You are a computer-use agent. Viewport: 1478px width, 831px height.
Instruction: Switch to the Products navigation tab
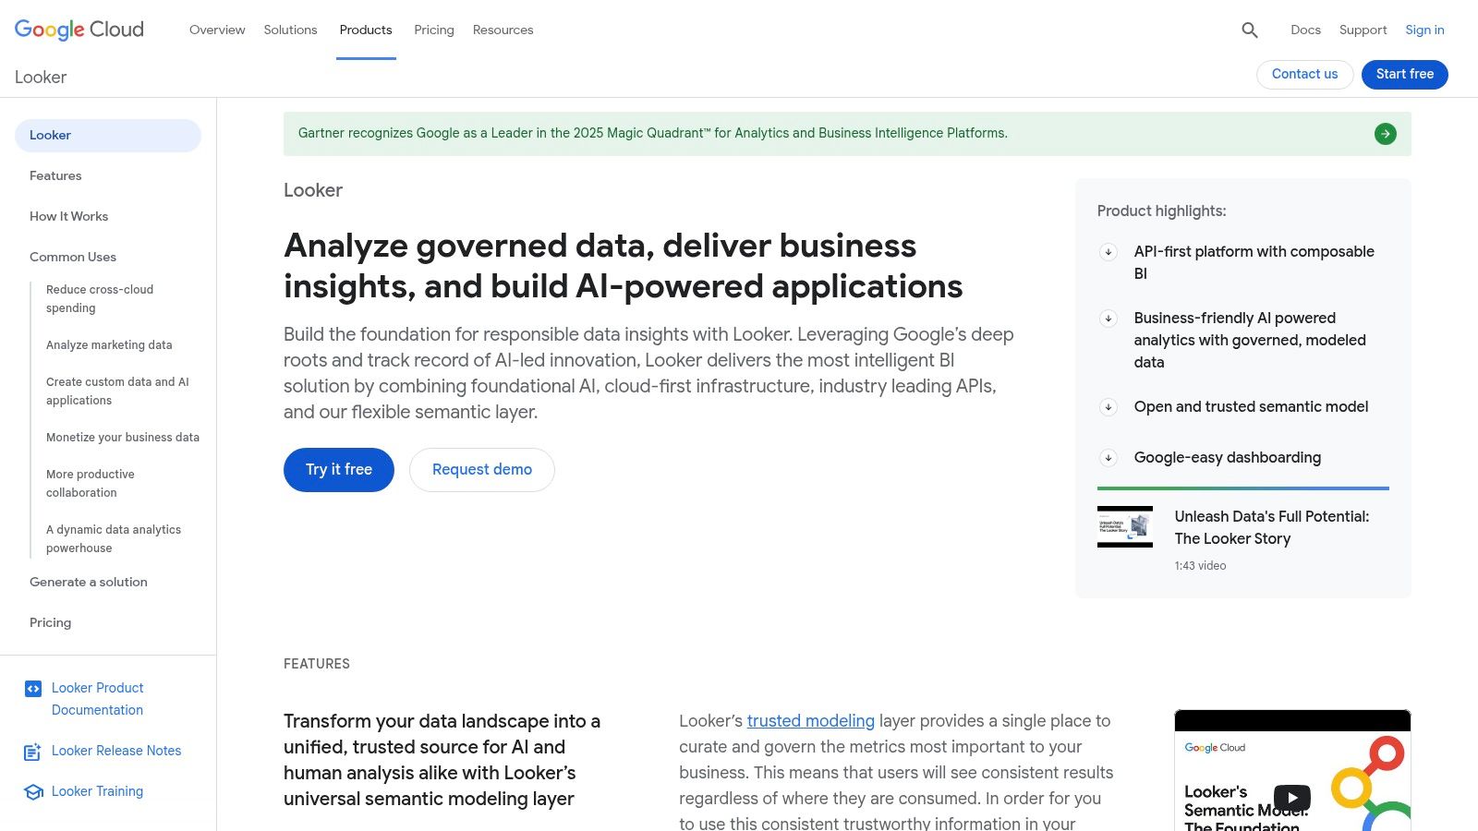click(366, 30)
